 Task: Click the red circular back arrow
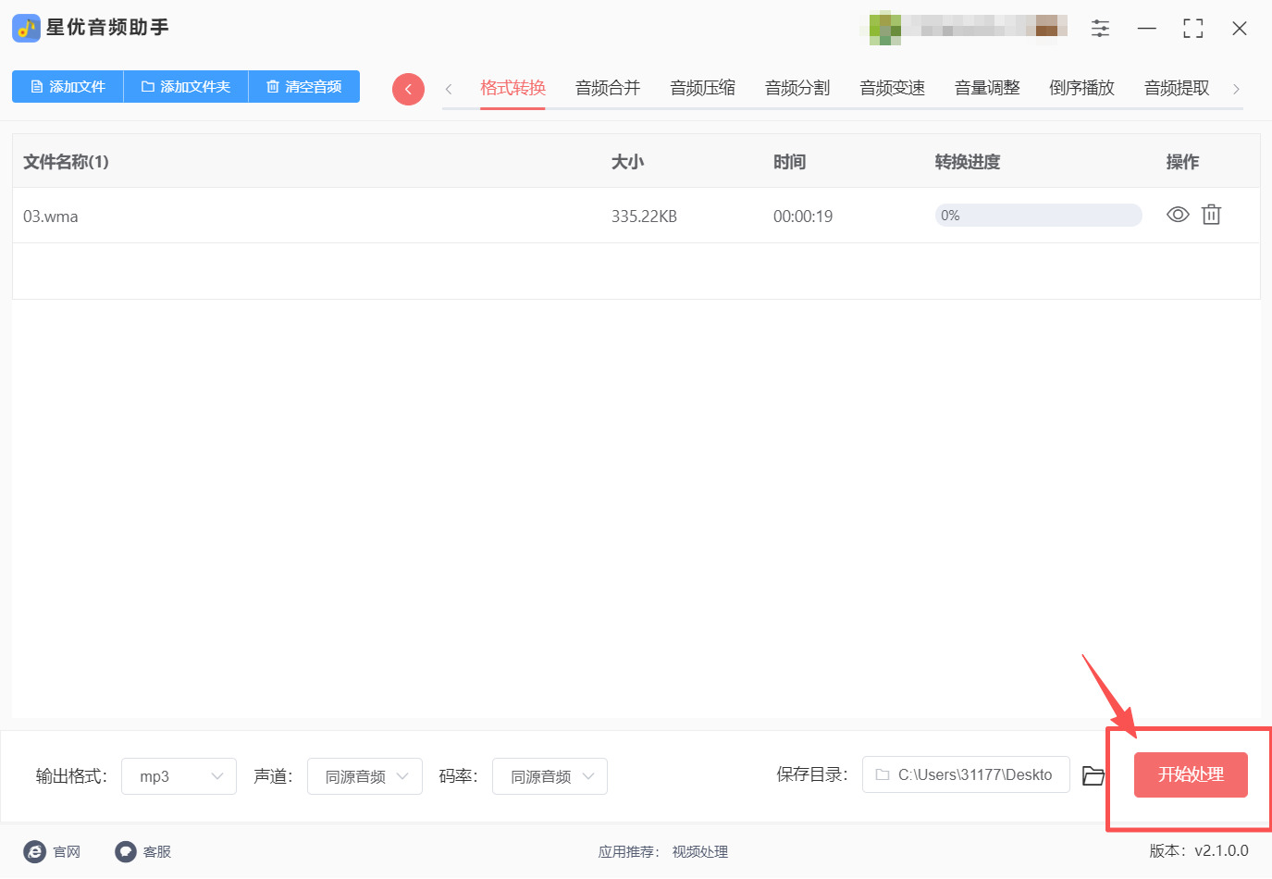point(408,88)
